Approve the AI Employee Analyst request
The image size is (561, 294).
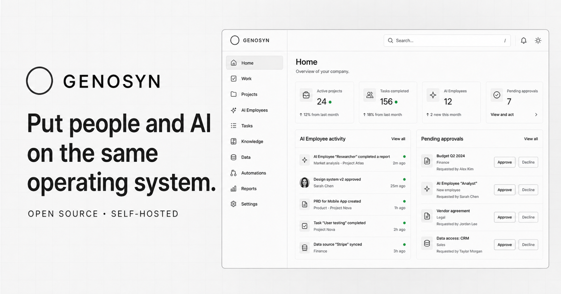505,190
